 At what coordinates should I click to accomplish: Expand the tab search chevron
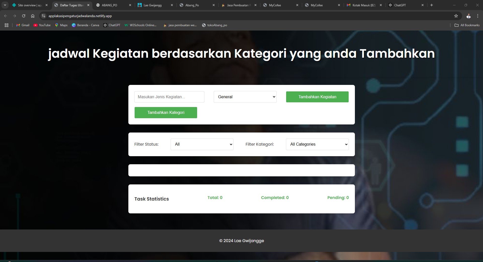[x=5, y=5]
